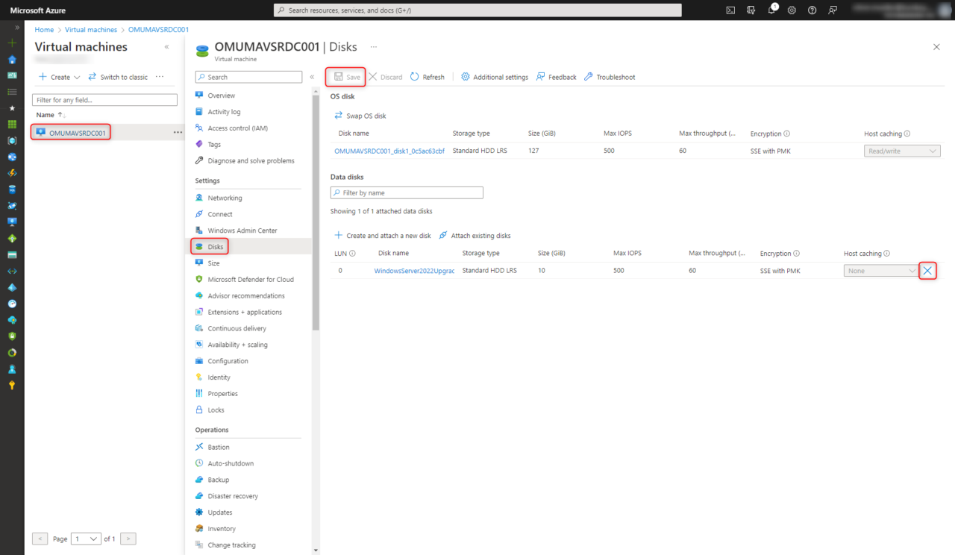Click Attach existing disks
The width and height of the screenshot is (955, 555).
(x=475, y=235)
